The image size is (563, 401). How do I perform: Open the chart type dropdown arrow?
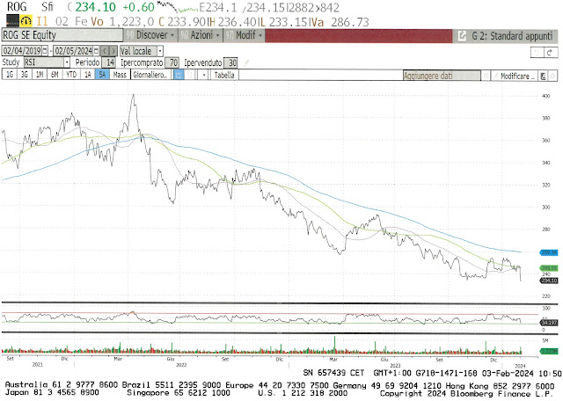203,75
